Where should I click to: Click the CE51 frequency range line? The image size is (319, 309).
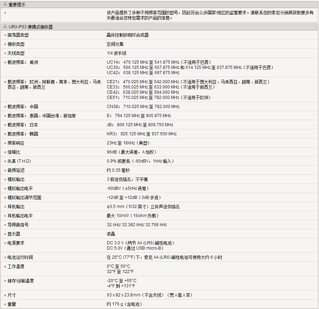(159, 98)
